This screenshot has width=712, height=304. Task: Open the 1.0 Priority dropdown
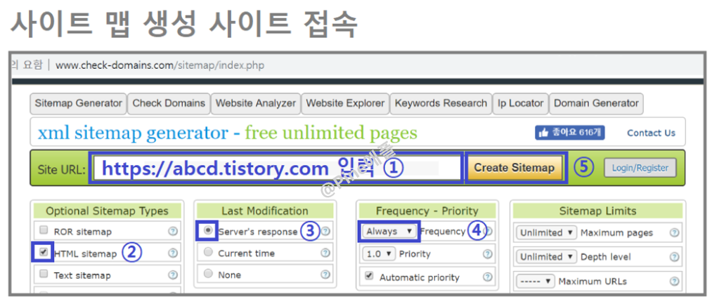pyautogui.click(x=379, y=254)
